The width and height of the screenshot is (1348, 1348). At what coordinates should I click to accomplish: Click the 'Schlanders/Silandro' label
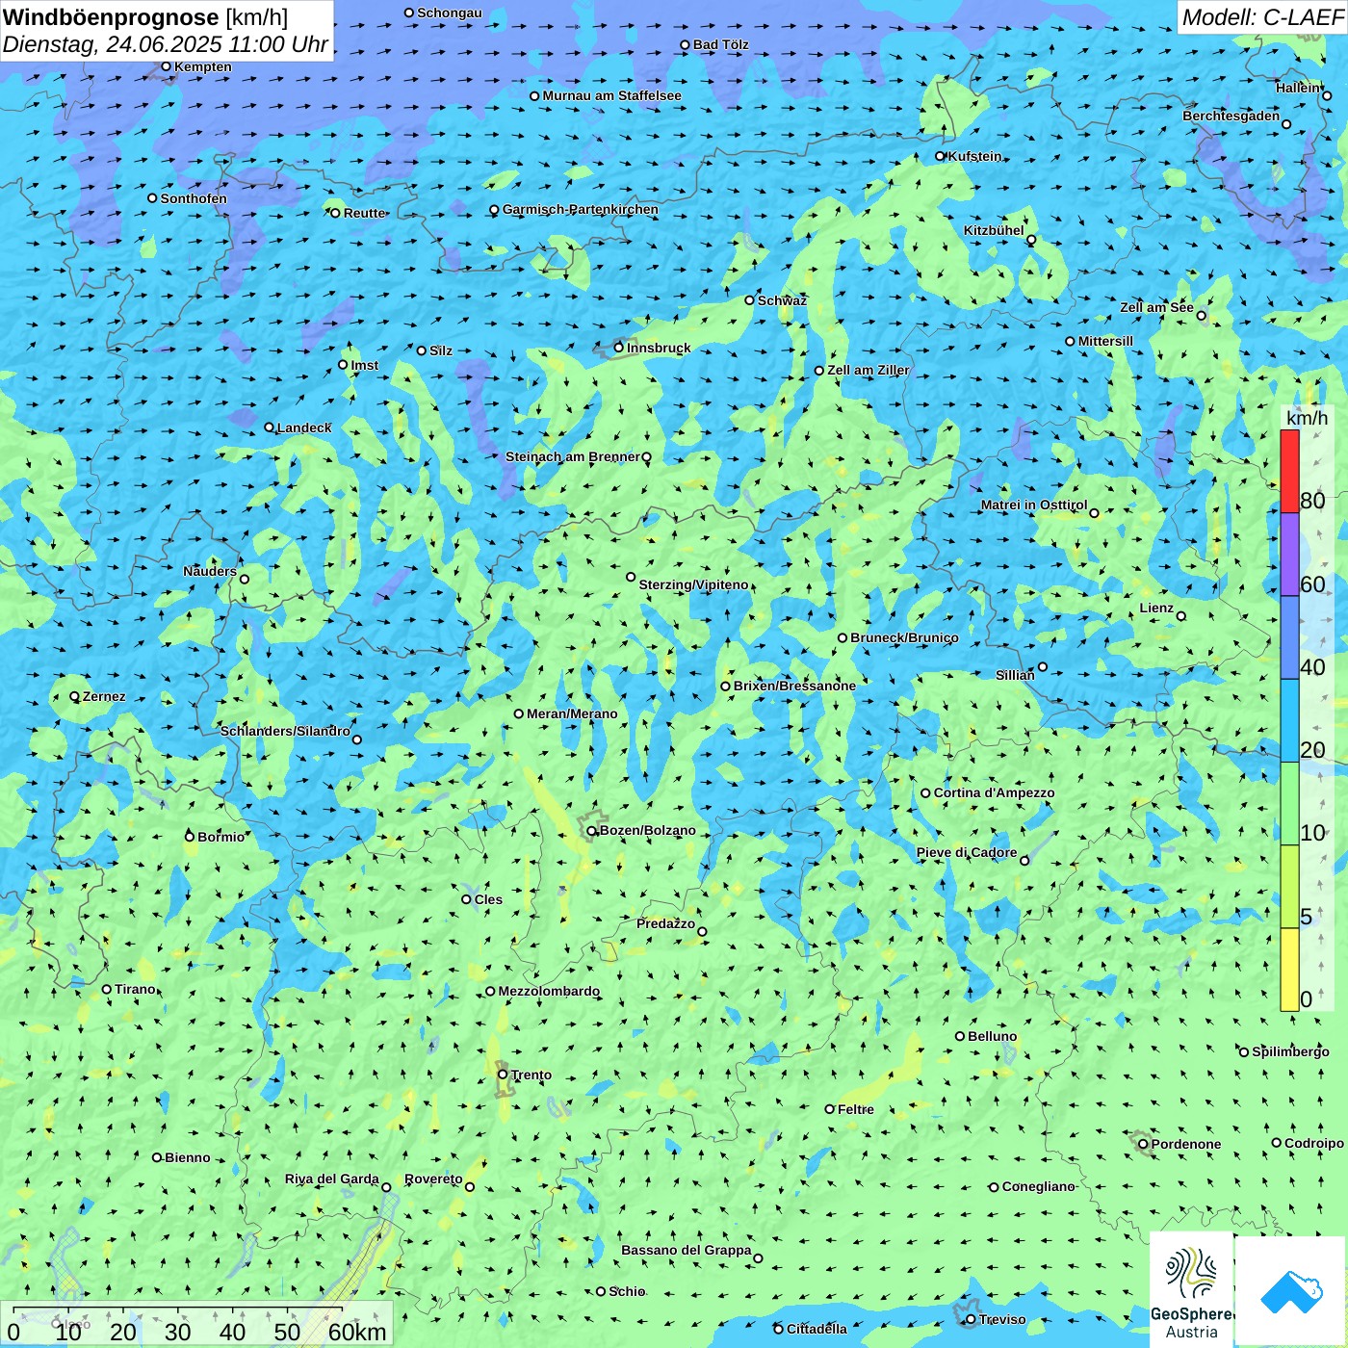[285, 731]
